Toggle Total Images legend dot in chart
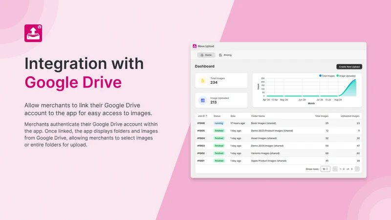Image resolution: width=391 pixels, height=220 pixels. coord(320,76)
